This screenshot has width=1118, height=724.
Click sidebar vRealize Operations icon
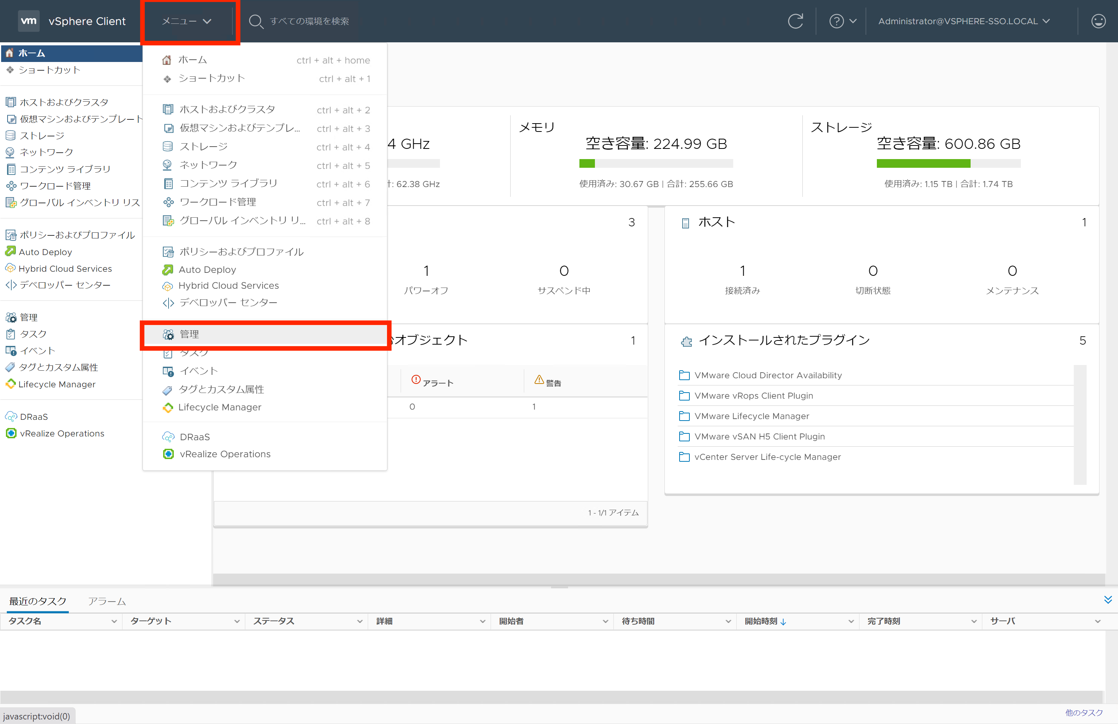[11, 433]
